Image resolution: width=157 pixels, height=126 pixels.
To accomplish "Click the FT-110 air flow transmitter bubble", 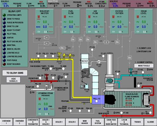I will pos(92,50).
